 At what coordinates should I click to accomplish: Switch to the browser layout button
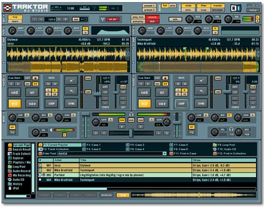(x=218, y=10)
